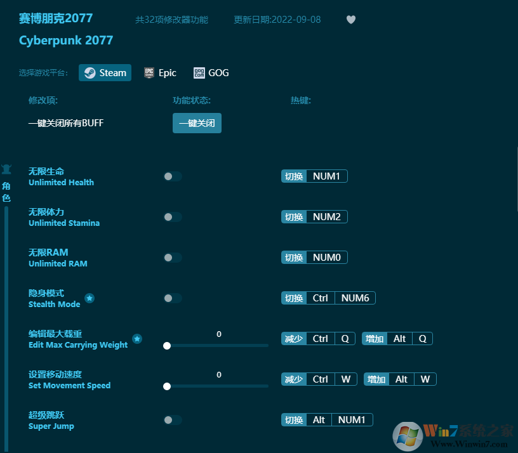Switch to the GOG platform tab
The width and height of the screenshot is (518, 453).
[x=211, y=72]
